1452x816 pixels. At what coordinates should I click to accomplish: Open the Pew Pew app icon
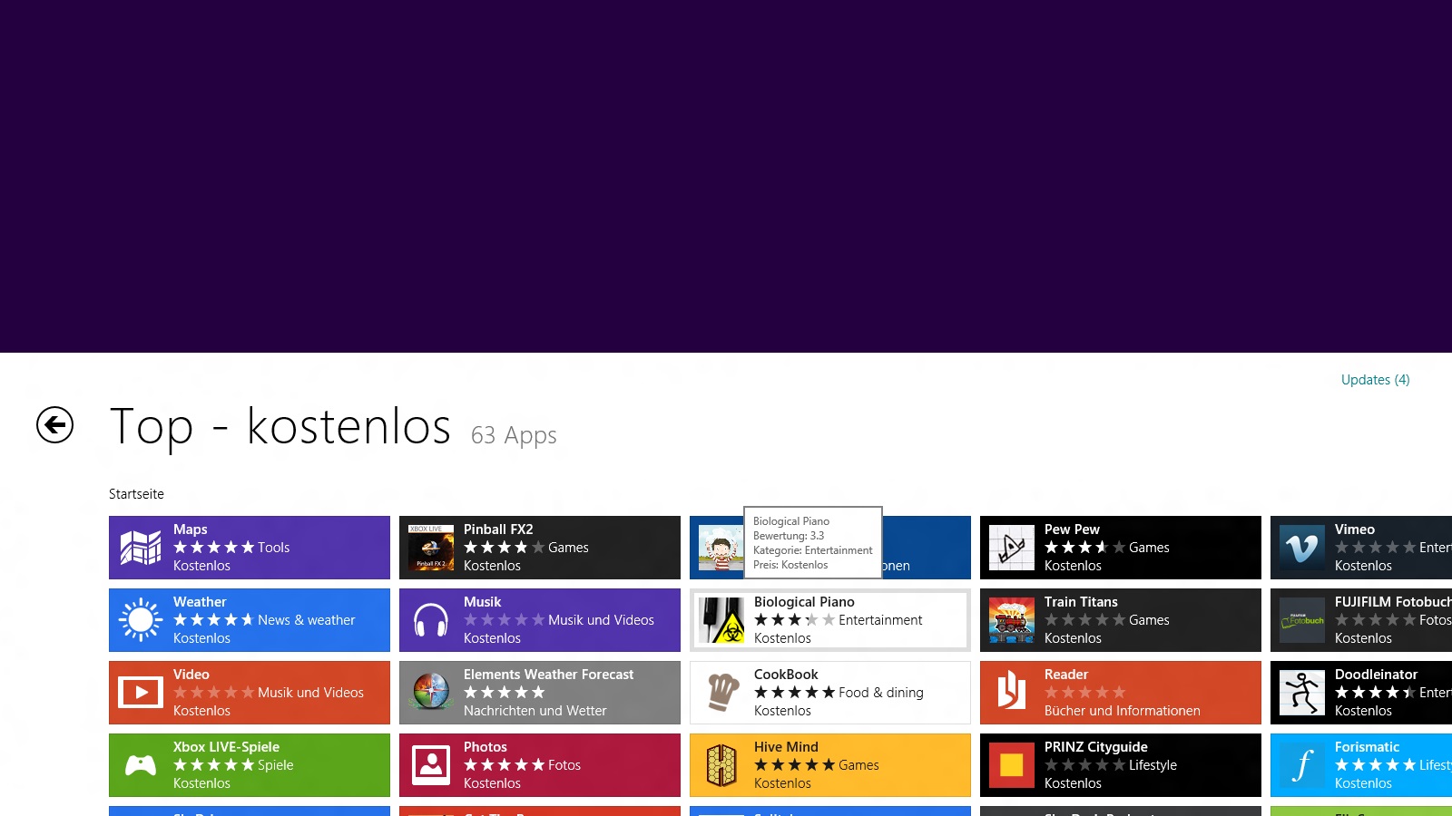(1012, 548)
